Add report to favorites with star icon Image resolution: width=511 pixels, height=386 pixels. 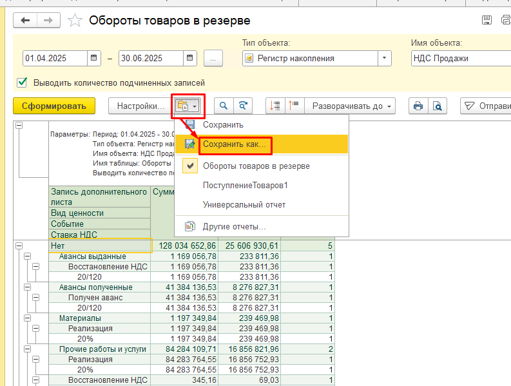75,21
